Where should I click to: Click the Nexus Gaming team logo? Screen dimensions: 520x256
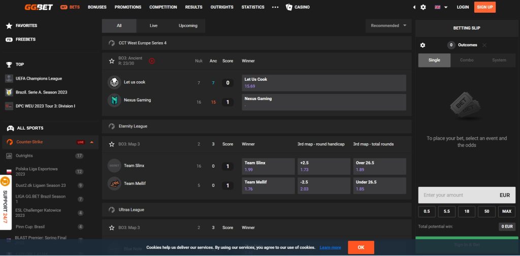[114, 100]
